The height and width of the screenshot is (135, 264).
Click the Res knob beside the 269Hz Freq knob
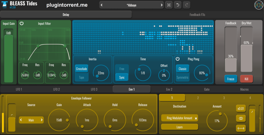click(37, 75)
